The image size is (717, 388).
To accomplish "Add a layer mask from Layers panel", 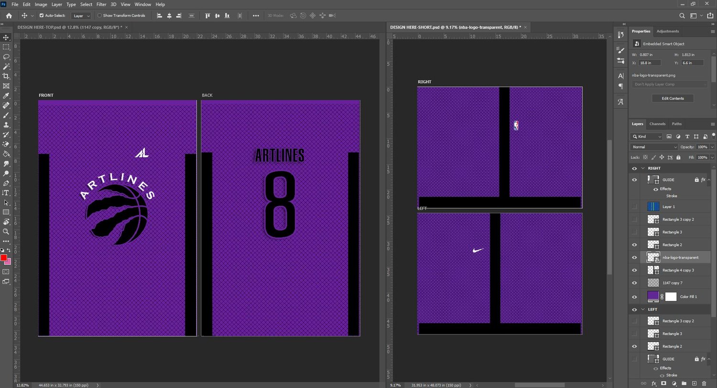I will 663,383.
